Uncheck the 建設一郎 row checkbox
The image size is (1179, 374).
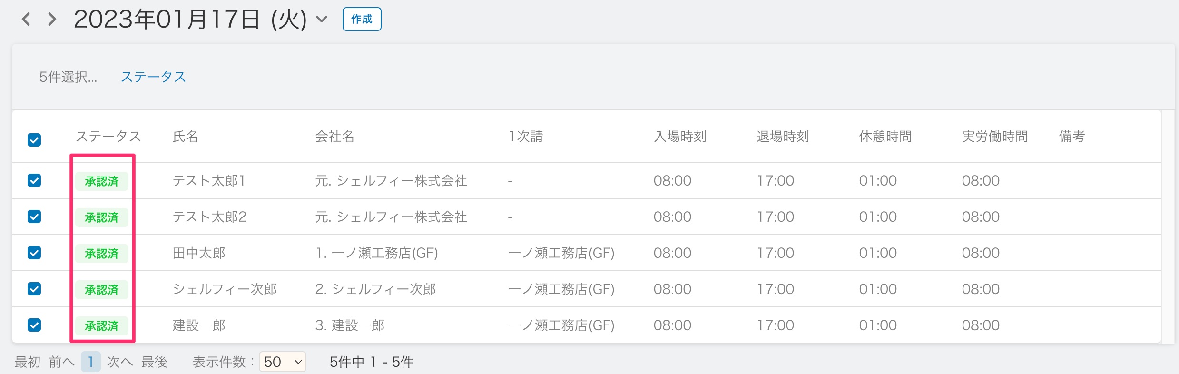34,325
